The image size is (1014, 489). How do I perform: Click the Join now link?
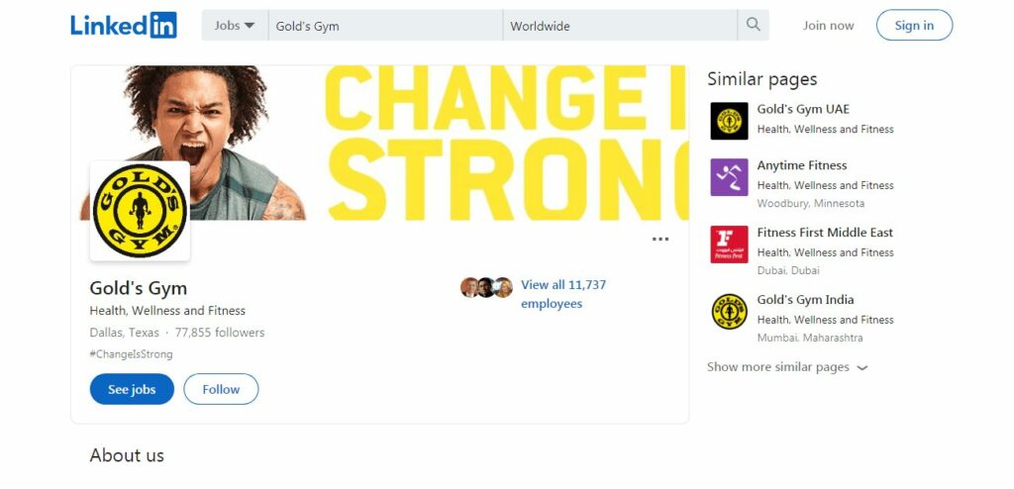tap(828, 26)
